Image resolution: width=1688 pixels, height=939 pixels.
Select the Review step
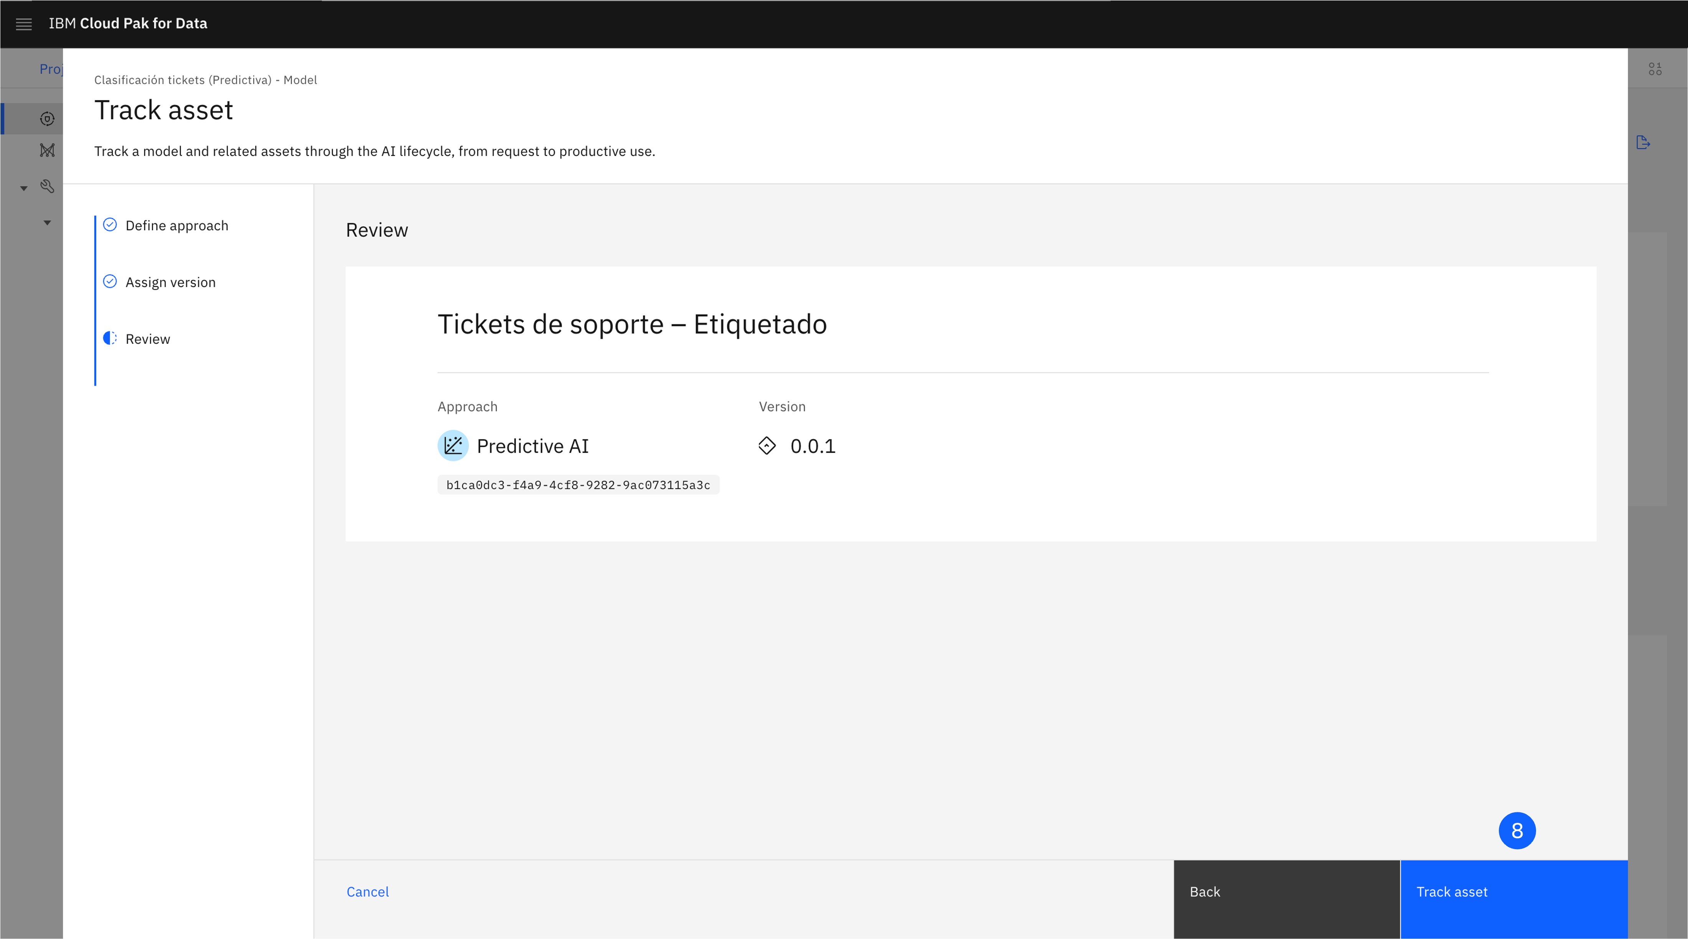click(x=147, y=339)
